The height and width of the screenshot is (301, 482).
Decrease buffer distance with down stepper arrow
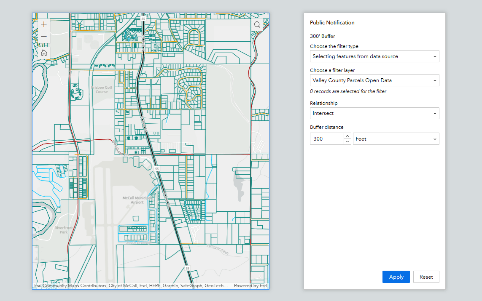point(347,141)
